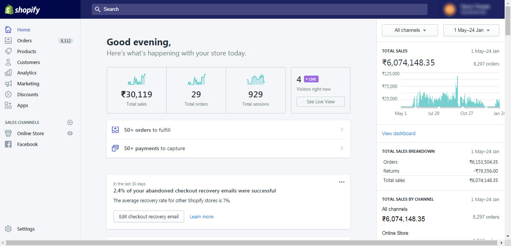Image resolution: width=511 pixels, height=246 pixels.
Task: Click the ₹30,119 total sales figure
Action: pos(136,94)
